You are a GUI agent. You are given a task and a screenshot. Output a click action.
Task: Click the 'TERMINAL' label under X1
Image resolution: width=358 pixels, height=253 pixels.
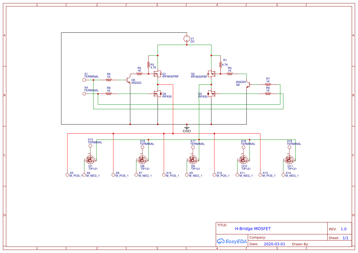pos(91,77)
